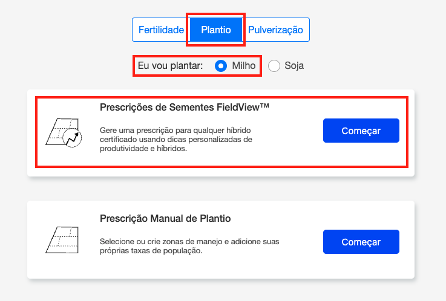Viewport: 446px width, 301px height.
Task: Click the 'Eu vou plantar:' label
Action: click(170, 65)
